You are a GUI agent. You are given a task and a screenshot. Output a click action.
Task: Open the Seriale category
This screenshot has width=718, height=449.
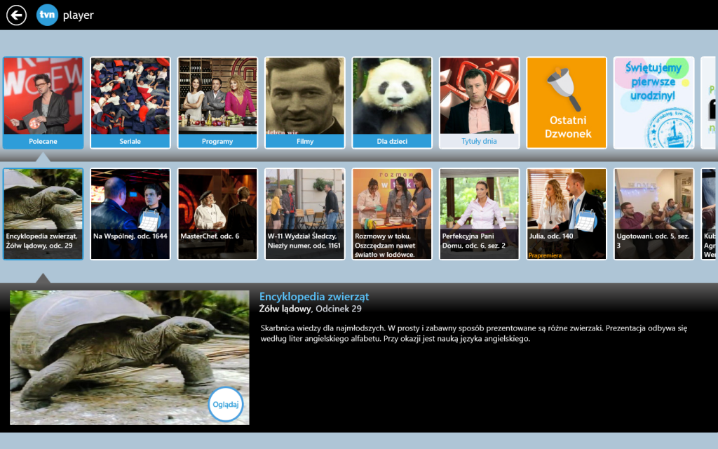tap(130, 102)
